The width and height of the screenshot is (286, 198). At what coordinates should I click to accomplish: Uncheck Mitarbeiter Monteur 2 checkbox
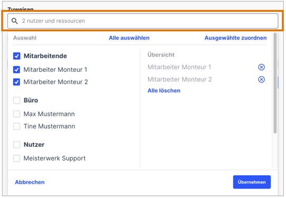tap(16, 82)
